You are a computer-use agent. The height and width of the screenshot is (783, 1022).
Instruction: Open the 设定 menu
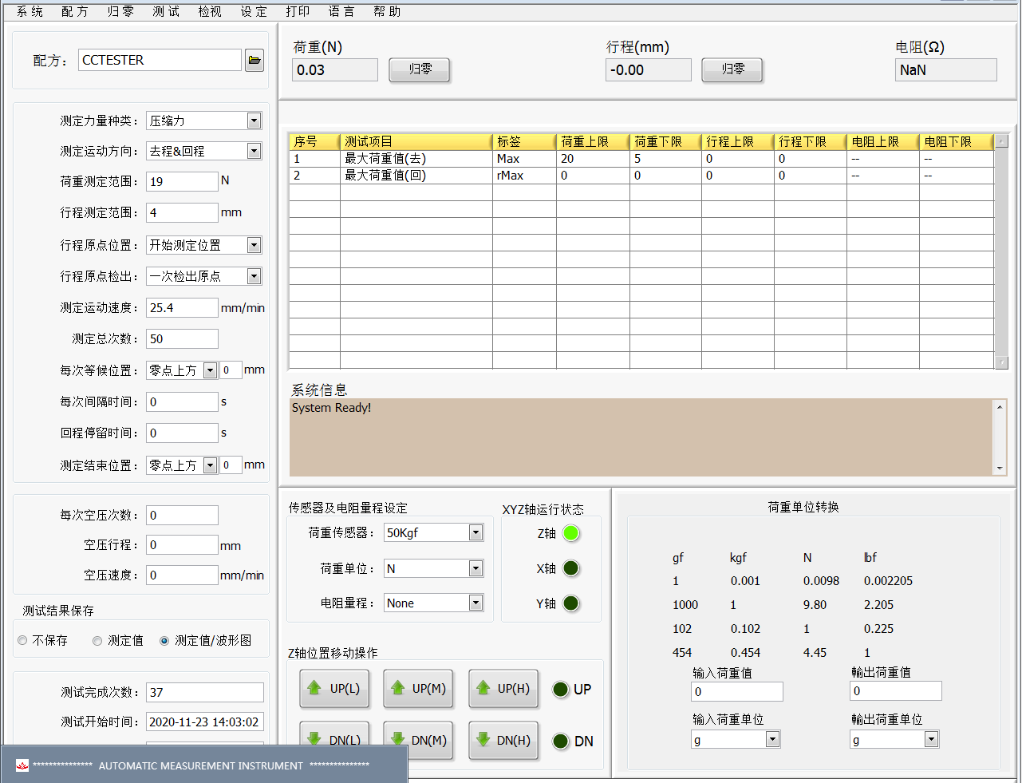pos(254,11)
